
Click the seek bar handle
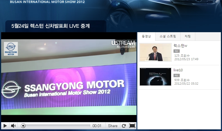coord(23,126)
